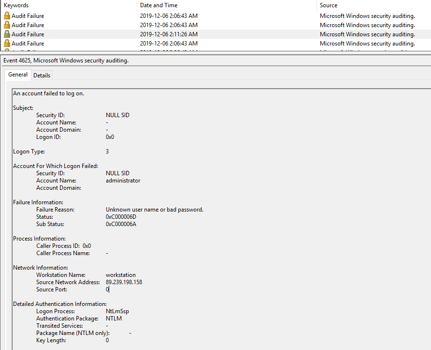Click the divider between Keywords and Date and Time columns

(136, 5)
